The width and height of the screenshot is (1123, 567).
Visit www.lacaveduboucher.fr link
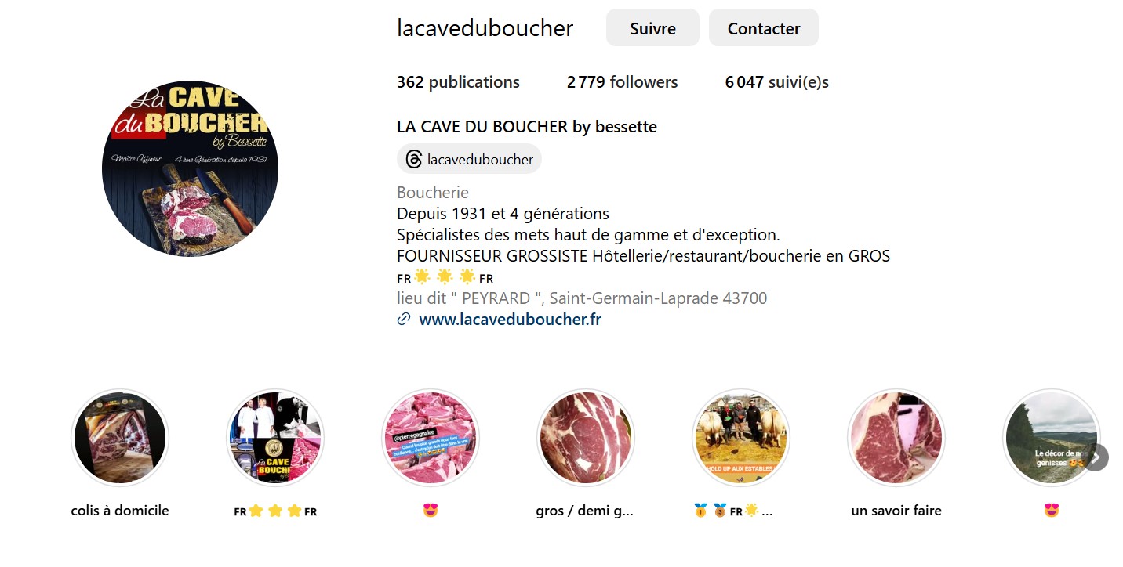[510, 320]
